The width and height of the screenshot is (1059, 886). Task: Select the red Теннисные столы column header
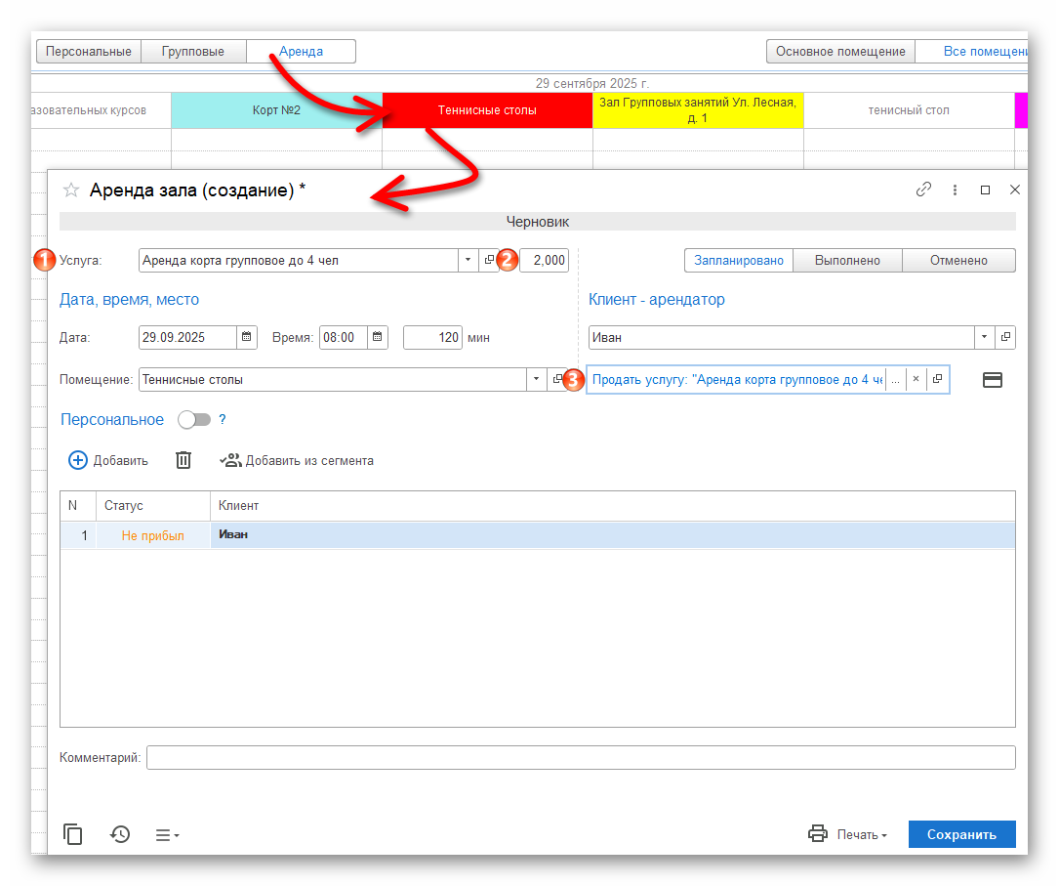pos(487,110)
